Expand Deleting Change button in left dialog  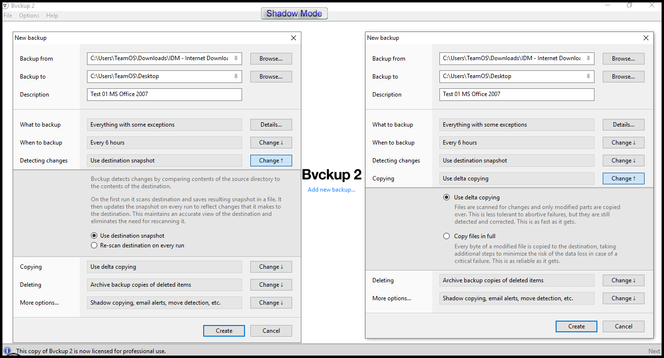coord(271,285)
